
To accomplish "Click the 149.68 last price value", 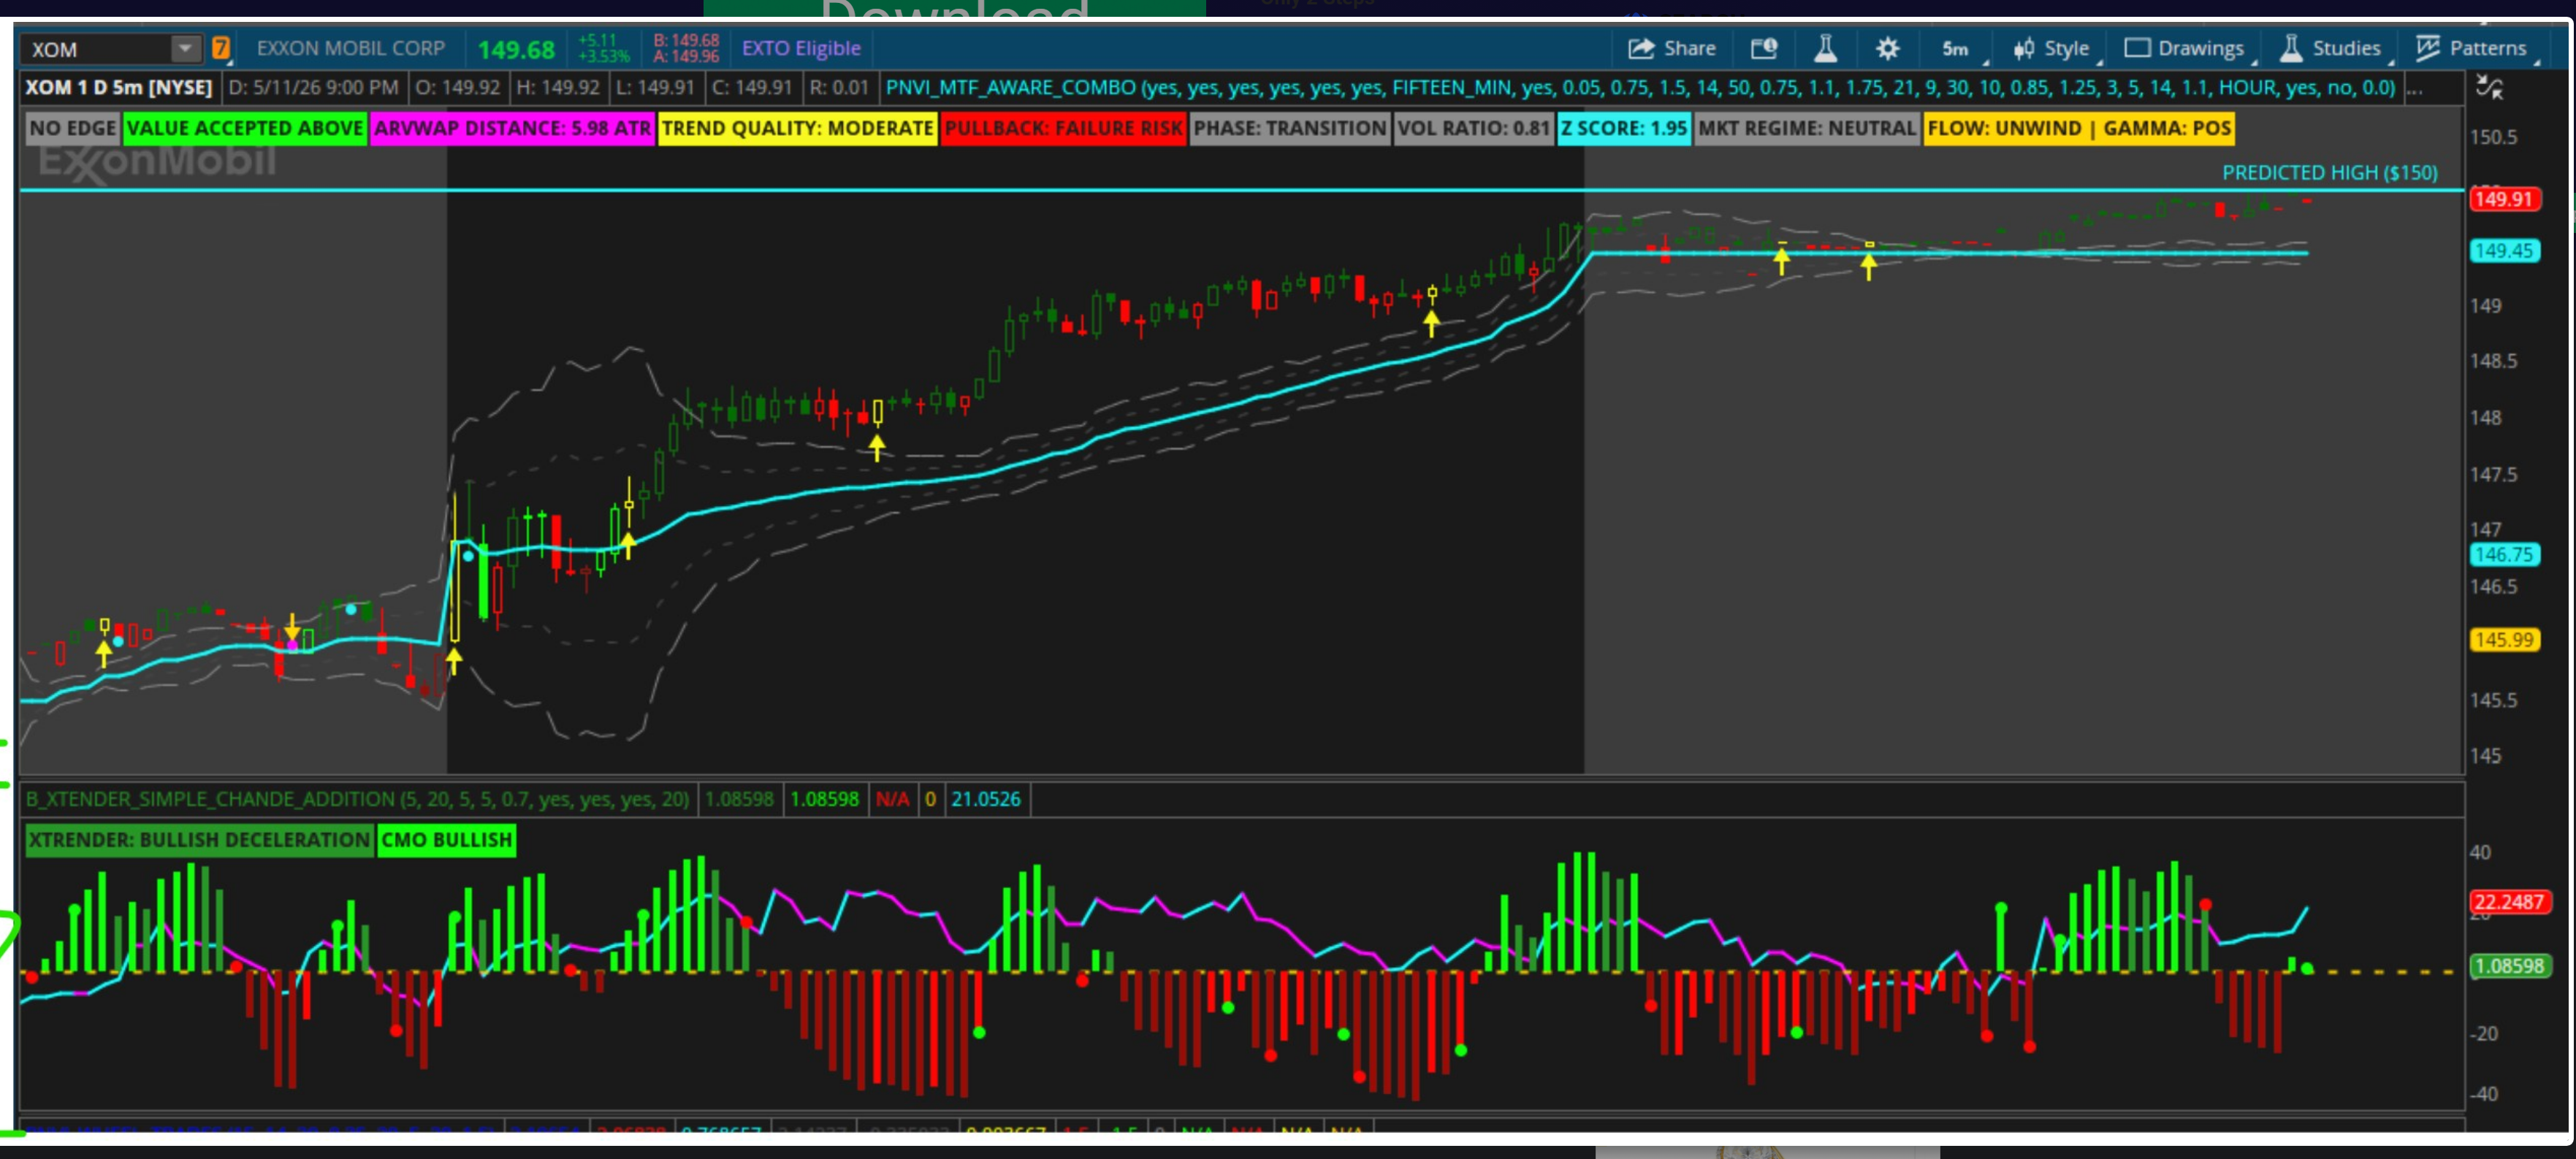I will pos(516,49).
